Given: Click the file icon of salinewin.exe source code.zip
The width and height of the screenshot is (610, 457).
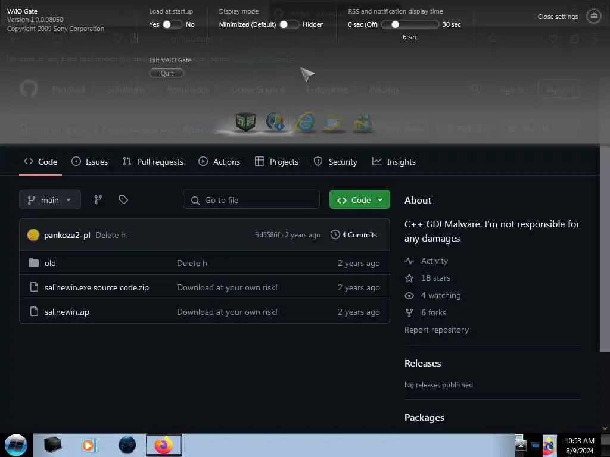Looking at the screenshot, I should point(34,287).
